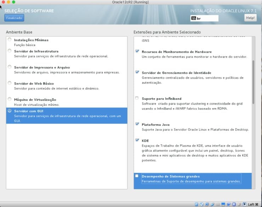Select Instalações Mínimas radio button
Screen dimensions: 262x207
10,39
